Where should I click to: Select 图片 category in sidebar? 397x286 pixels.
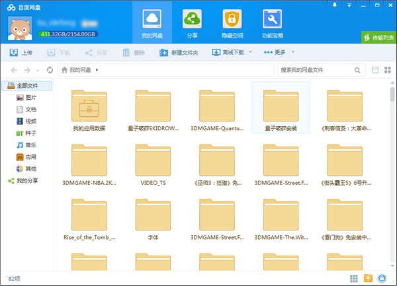point(26,98)
